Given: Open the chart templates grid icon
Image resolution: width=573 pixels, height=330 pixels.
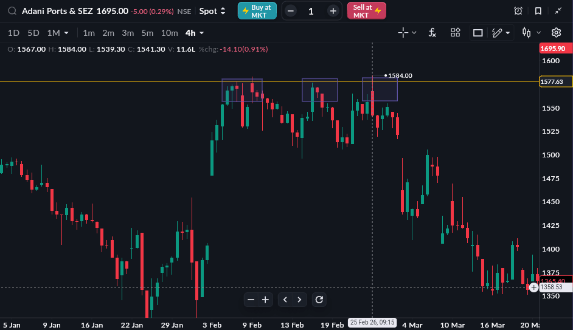Looking at the screenshot, I should 456,32.
